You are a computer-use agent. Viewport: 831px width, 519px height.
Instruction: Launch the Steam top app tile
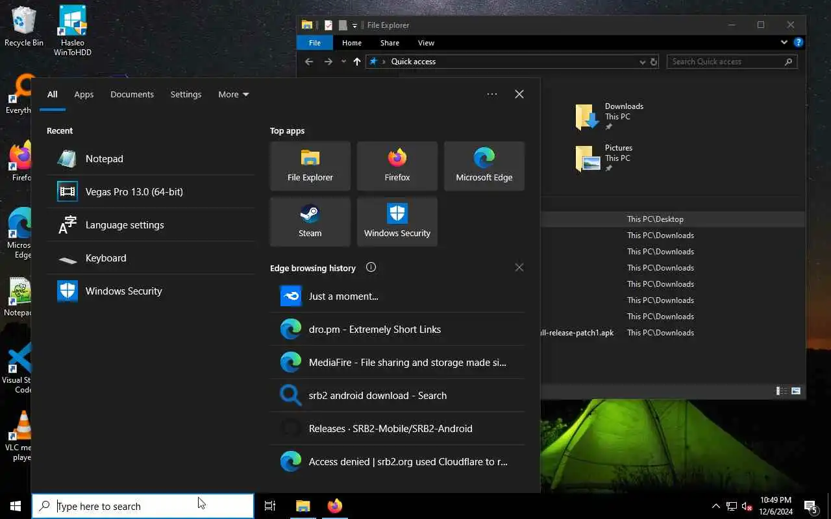[310, 222]
